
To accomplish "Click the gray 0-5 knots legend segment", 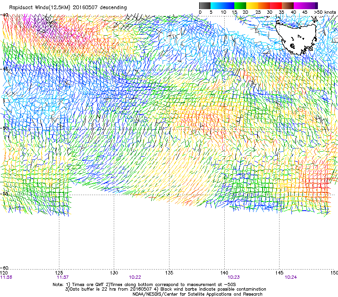I will click(205, 5).
